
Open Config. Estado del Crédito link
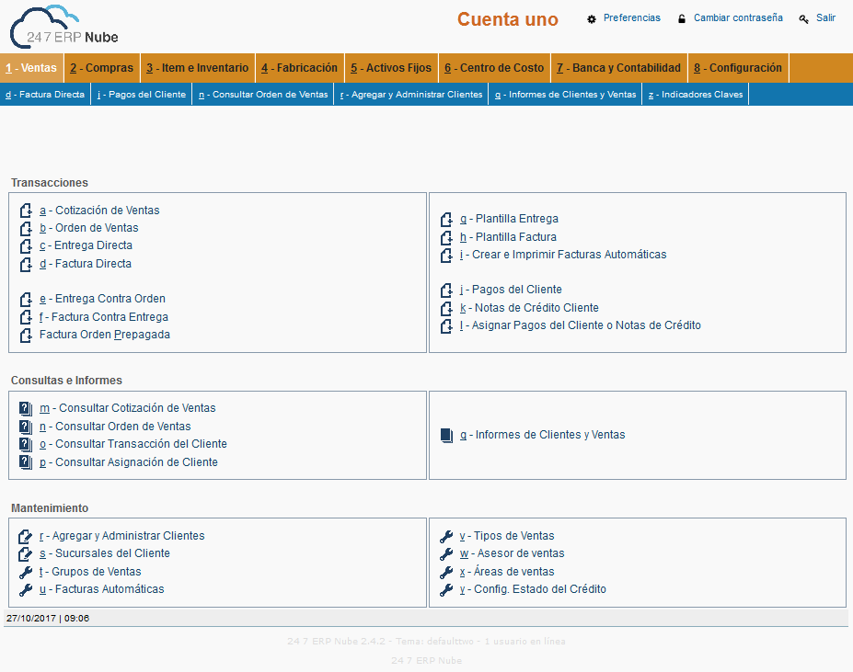coord(533,589)
